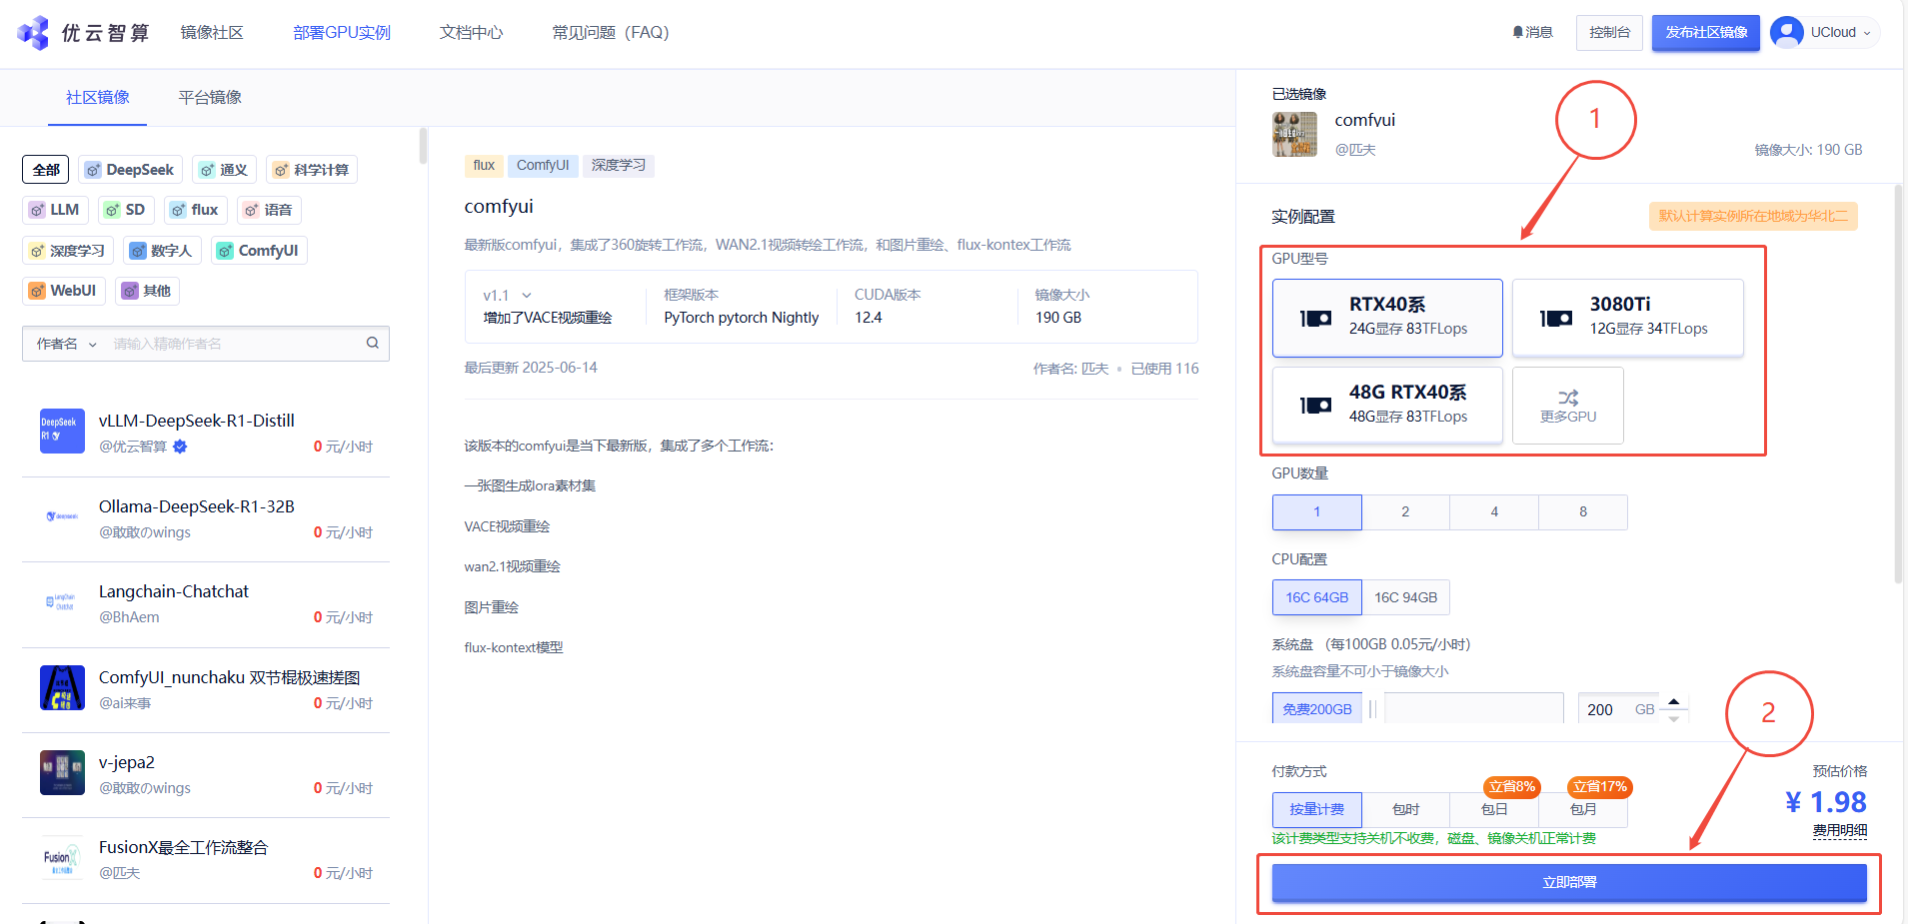Image resolution: width=1908 pixels, height=924 pixels.
Task: Switch to 平台镜像 tab
Action: point(210,97)
